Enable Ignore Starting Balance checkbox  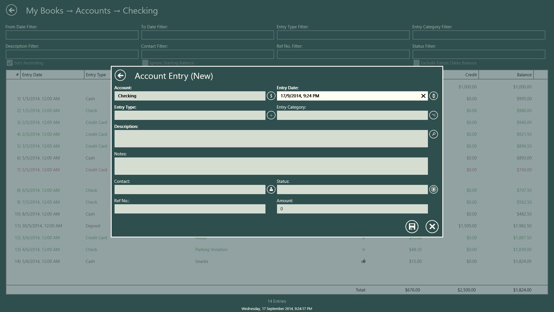tap(145, 63)
